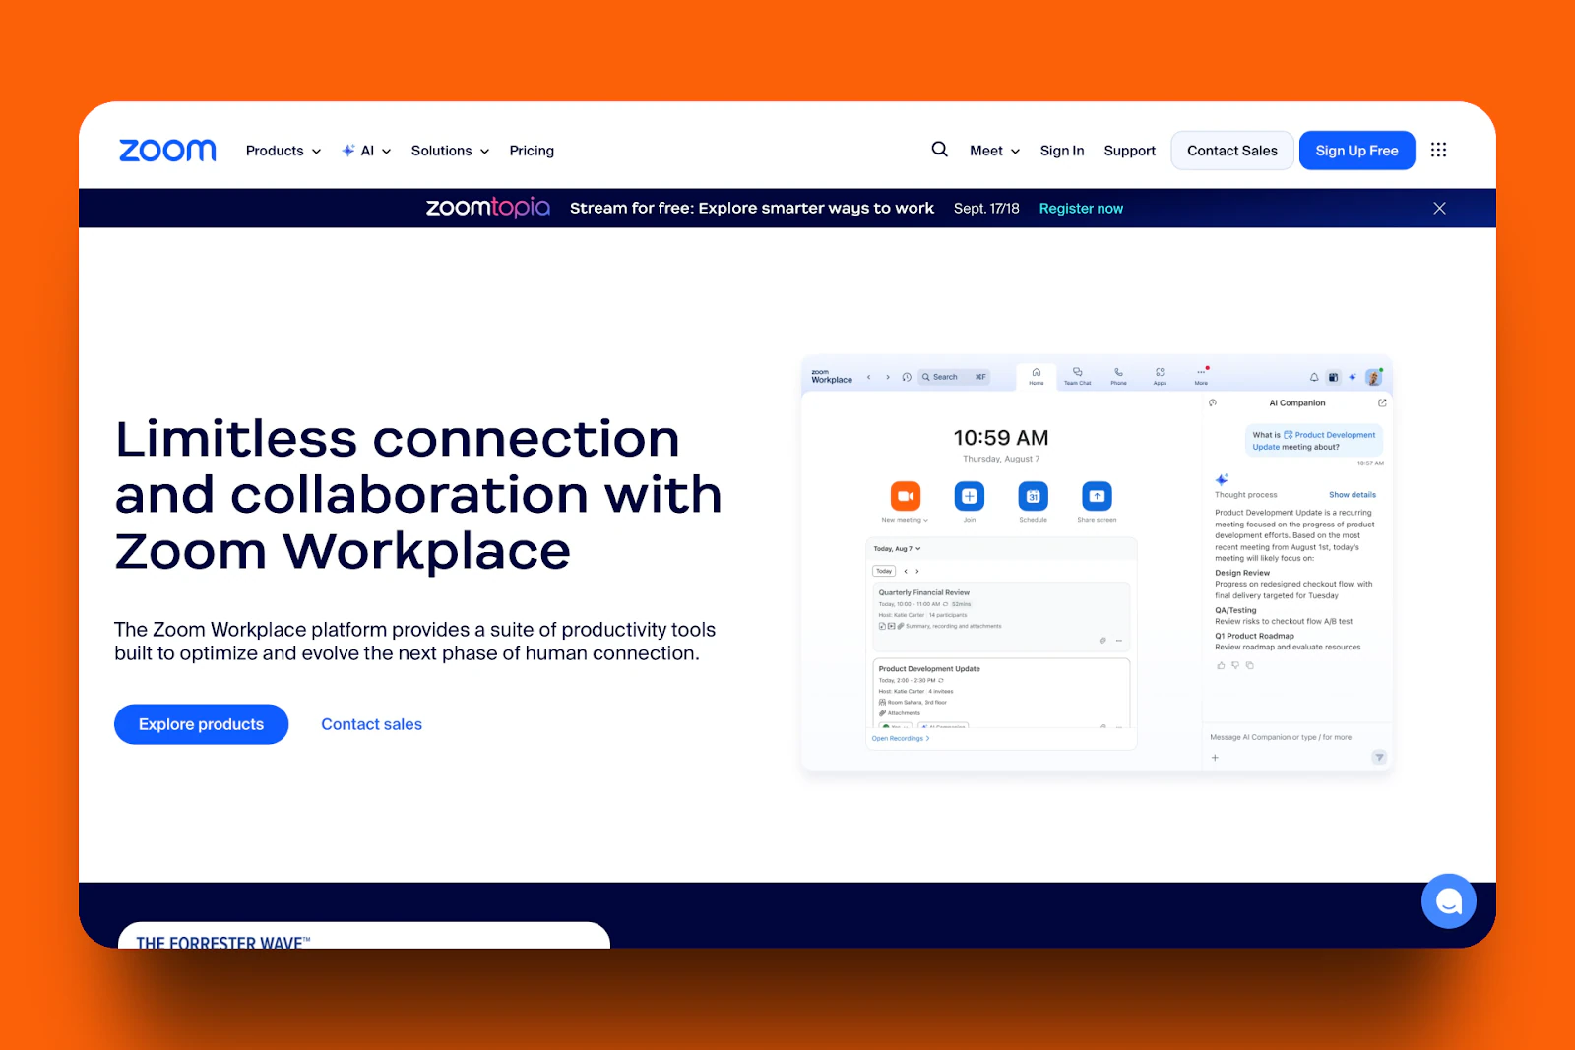Open more options on Quarterly Financial Review card
The width and height of the screenshot is (1575, 1050).
point(1119,641)
